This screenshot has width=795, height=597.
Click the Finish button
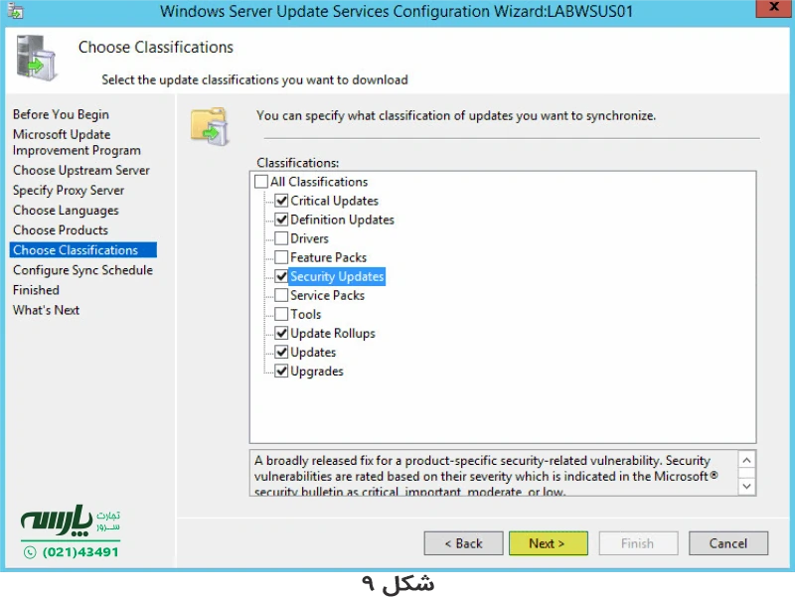pyautogui.click(x=638, y=543)
